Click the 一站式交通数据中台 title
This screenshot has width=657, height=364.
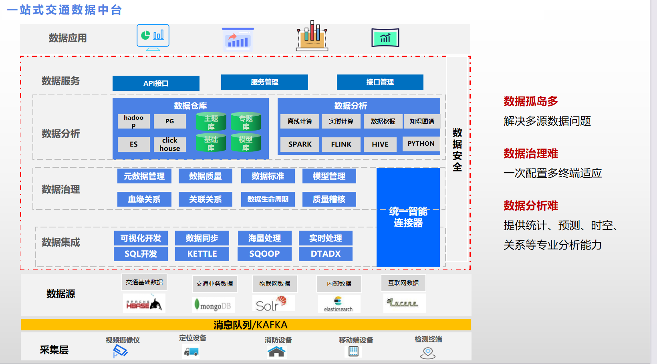click(64, 10)
